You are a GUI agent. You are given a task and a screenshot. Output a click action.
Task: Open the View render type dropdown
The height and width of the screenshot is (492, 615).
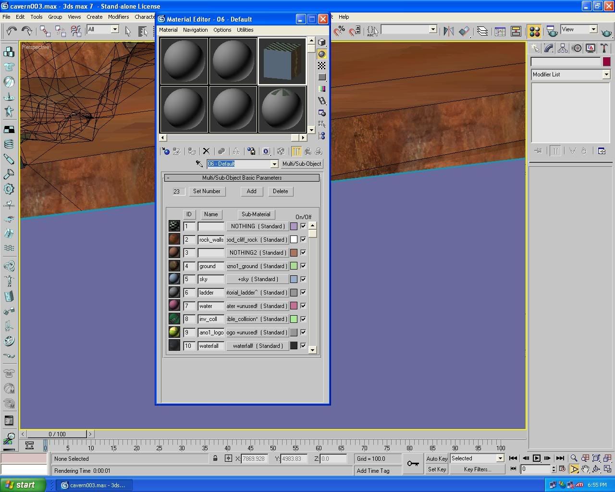[x=593, y=29]
